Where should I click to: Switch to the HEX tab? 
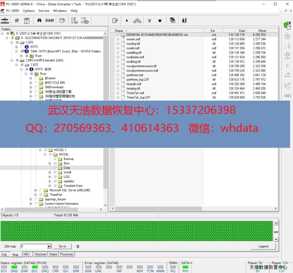tap(27, 254)
